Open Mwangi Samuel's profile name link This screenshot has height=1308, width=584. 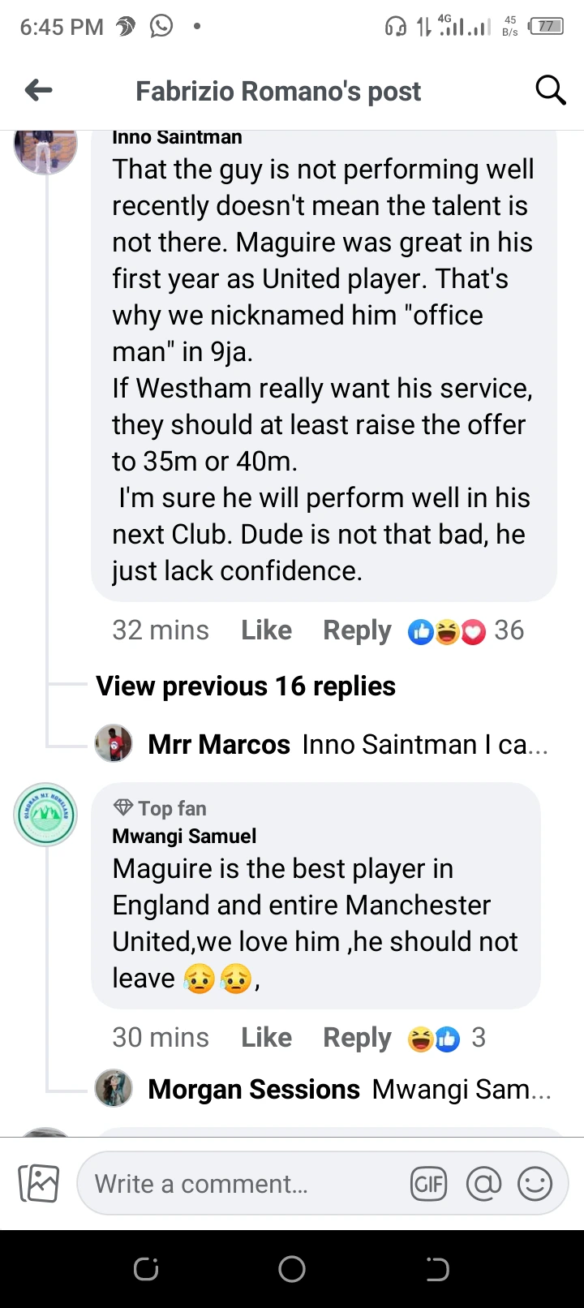point(184,836)
